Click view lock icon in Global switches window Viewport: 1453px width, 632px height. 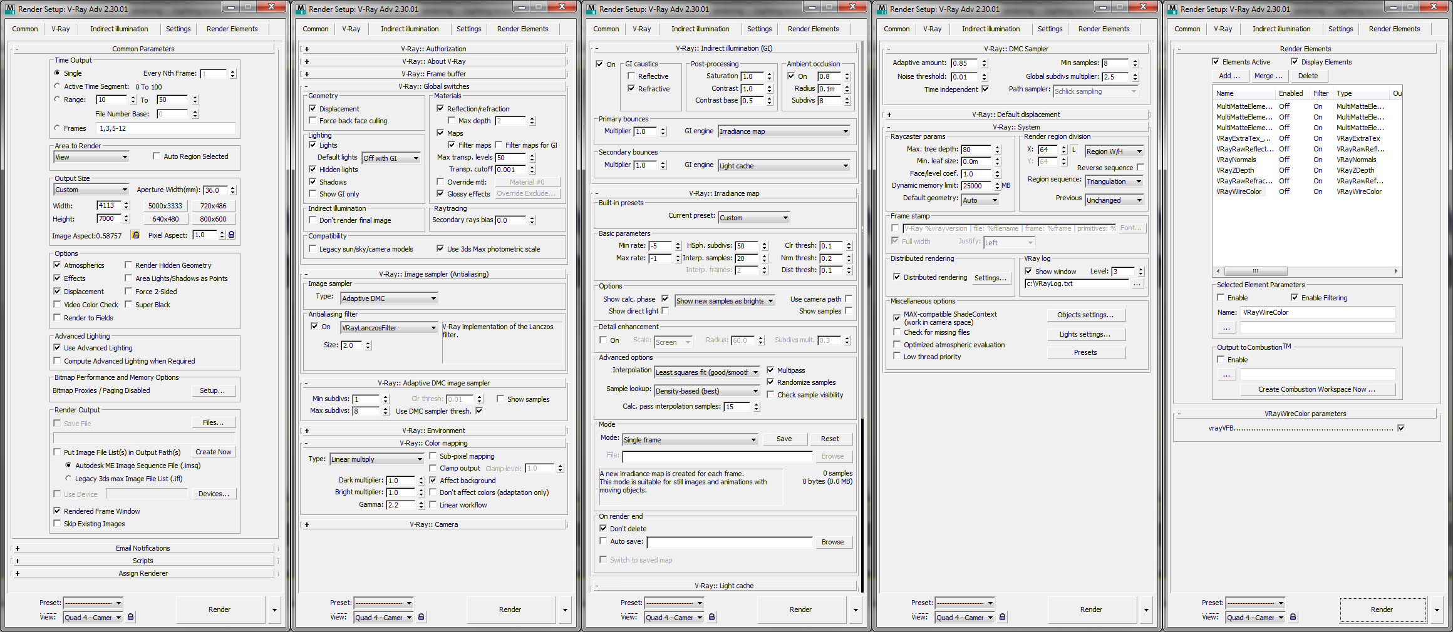click(x=421, y=617)
